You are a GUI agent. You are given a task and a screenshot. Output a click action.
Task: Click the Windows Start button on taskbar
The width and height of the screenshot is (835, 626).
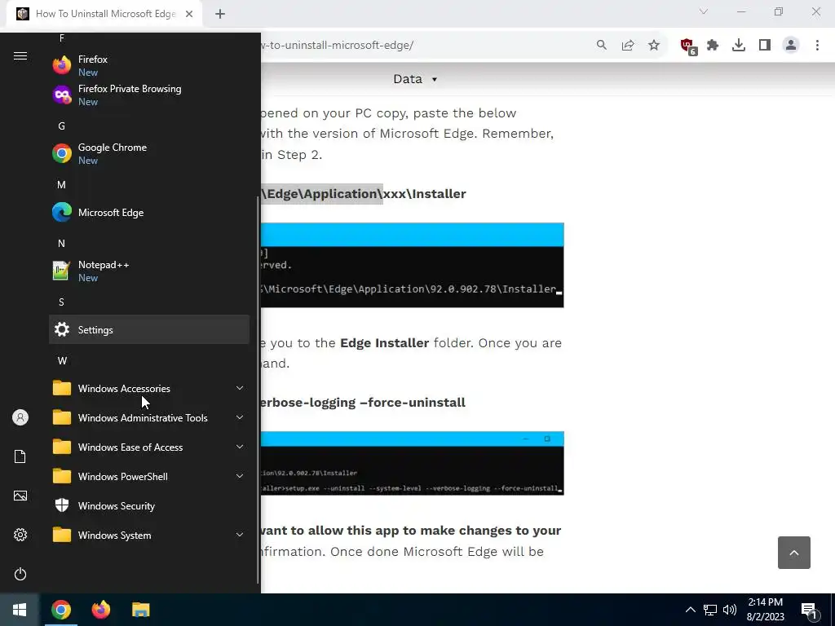tap(20, 610)
